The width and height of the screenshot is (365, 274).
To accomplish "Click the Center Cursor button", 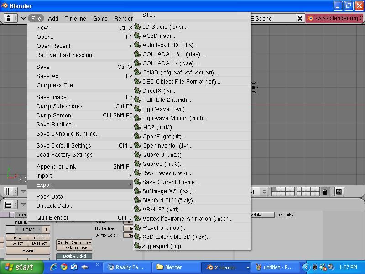I will point(74,248).
